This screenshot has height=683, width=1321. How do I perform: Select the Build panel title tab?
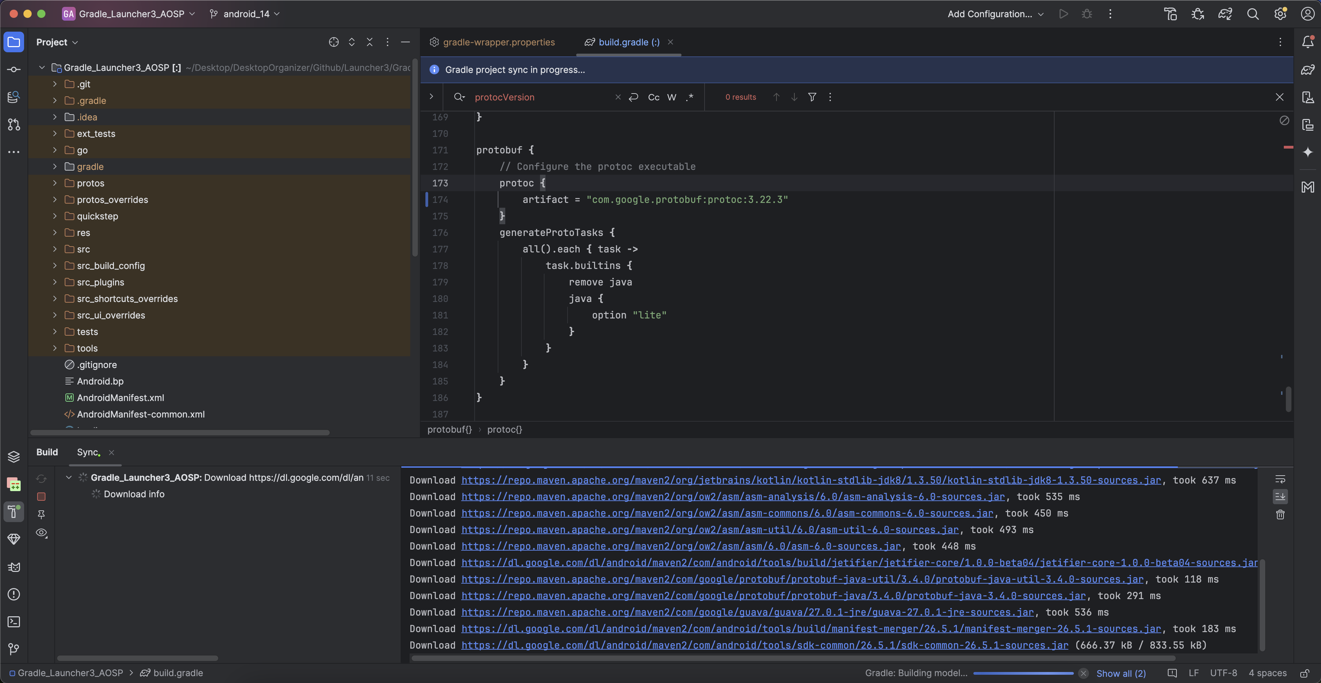coord(47,452)
